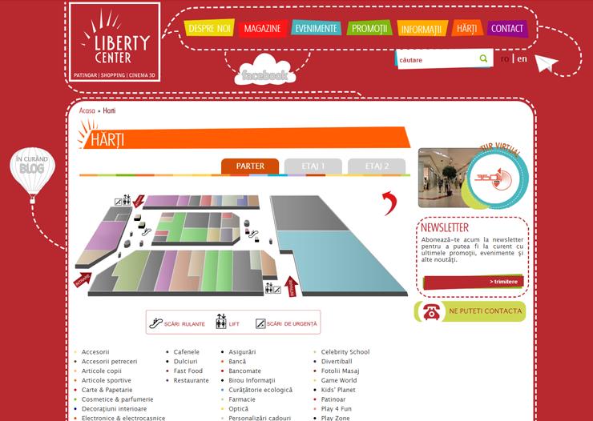Click the red curved rotate arrow
The width and height of the screenshot is (593, 421).
(389, 203)
